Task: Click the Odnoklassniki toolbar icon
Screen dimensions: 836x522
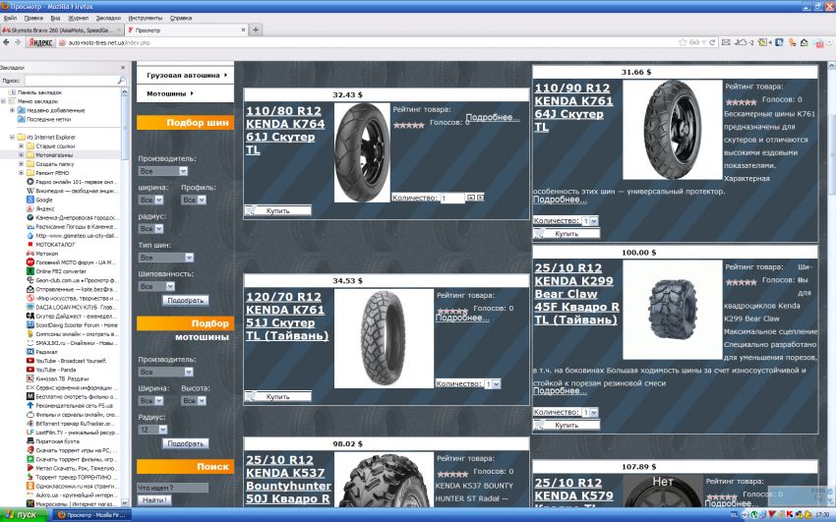Action: 792,42
